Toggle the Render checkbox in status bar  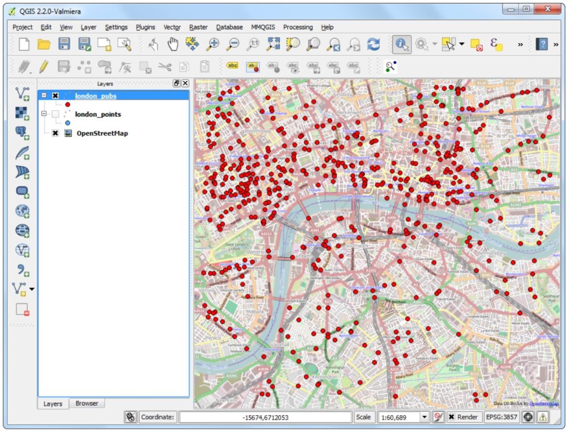(x=452, y=417)
